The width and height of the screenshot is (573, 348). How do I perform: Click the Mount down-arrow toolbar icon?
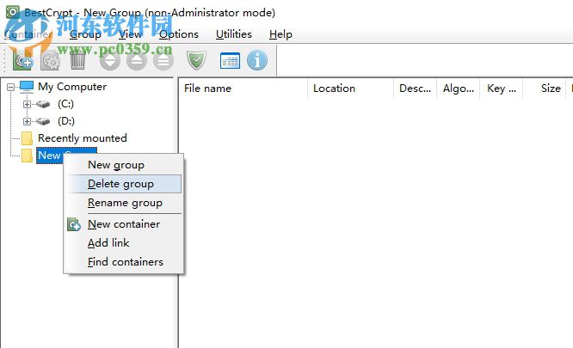coord(109,60)
